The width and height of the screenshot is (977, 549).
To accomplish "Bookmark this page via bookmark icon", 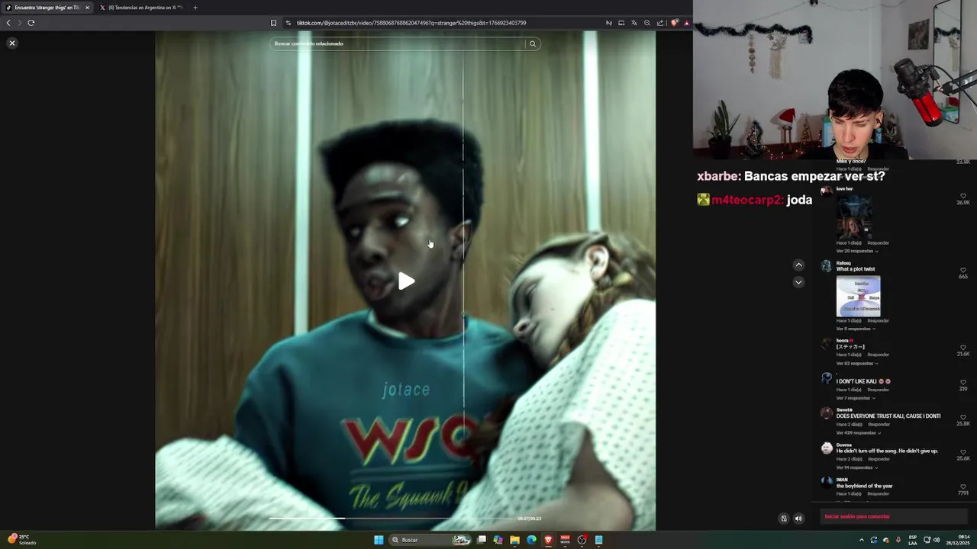I will coord(273,23).
